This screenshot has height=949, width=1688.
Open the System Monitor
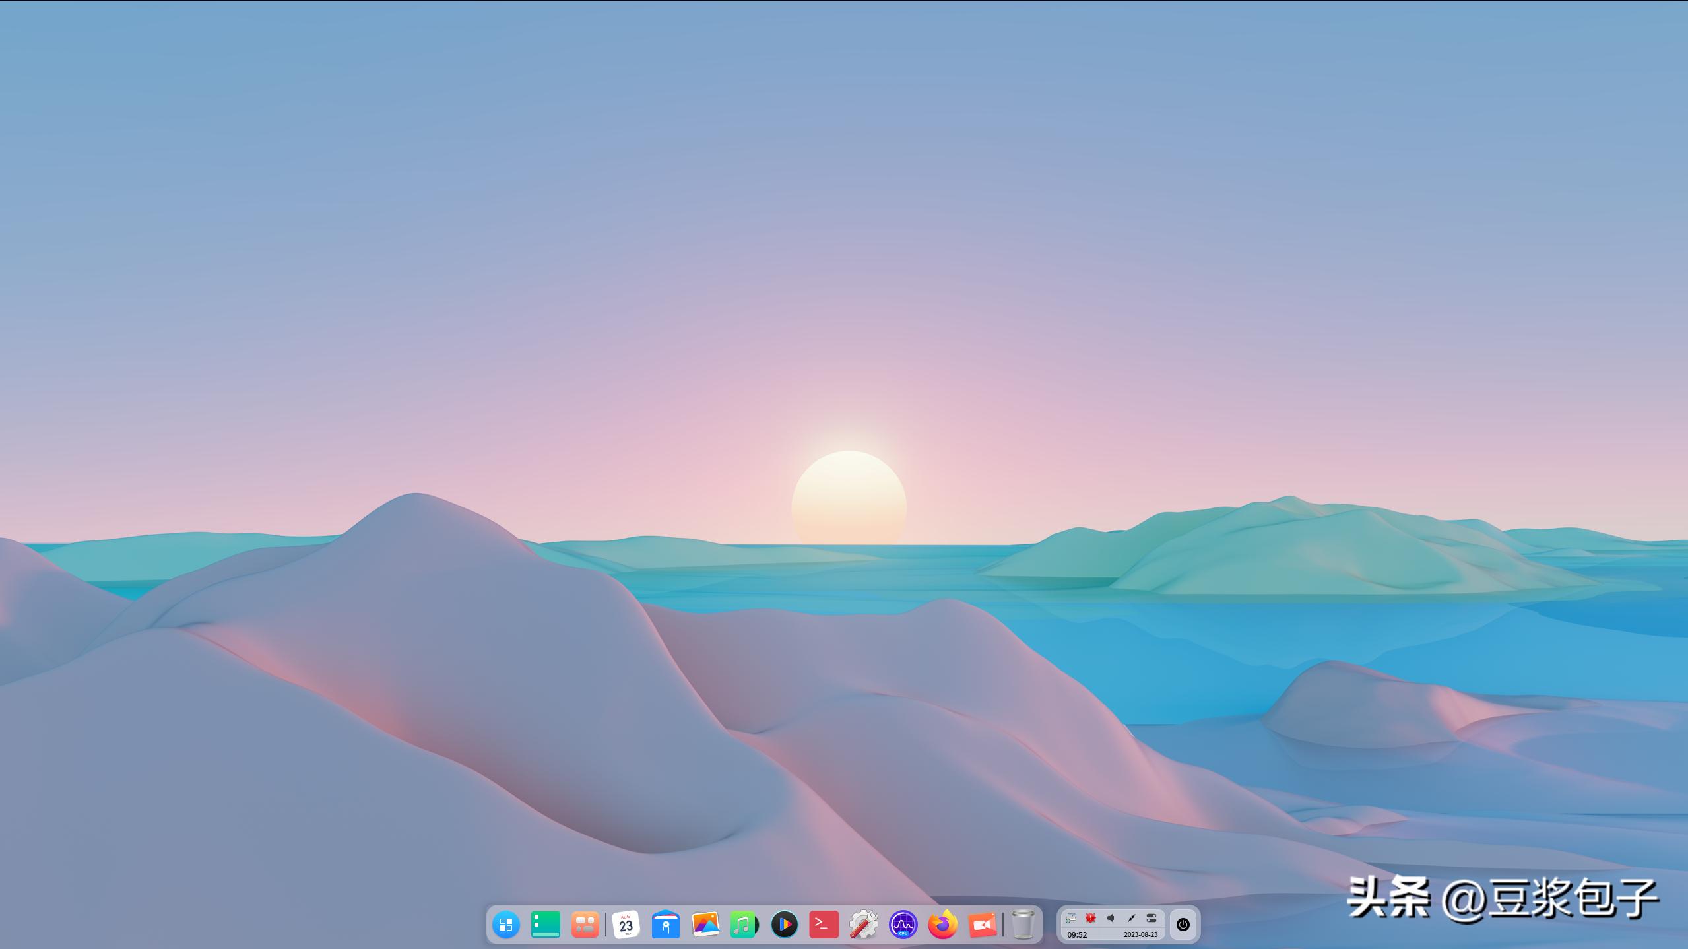point(904,924)
